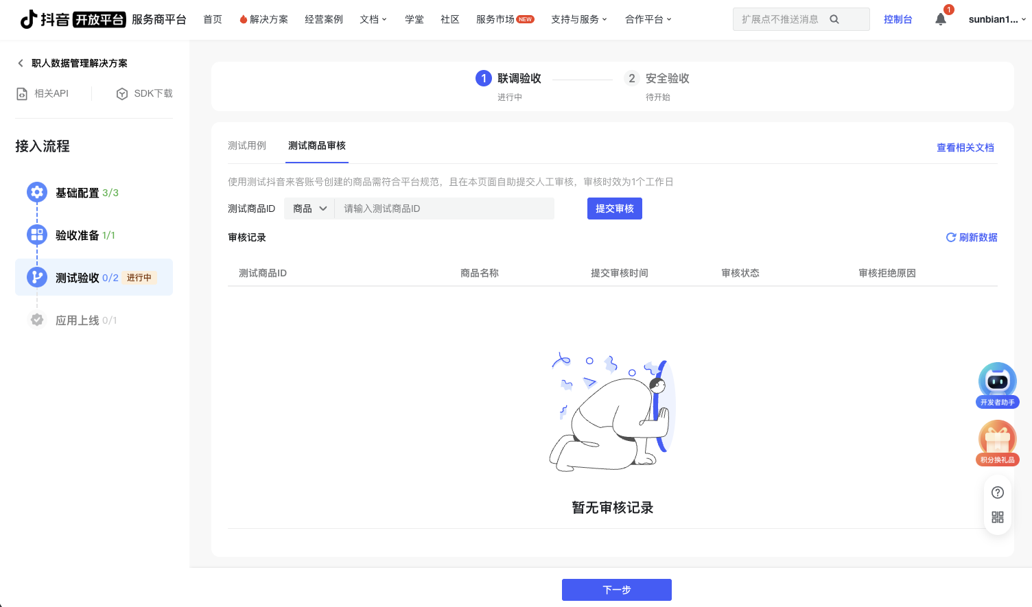
Task: Open the 查看相关文档 link
Action: pos(965,147)
